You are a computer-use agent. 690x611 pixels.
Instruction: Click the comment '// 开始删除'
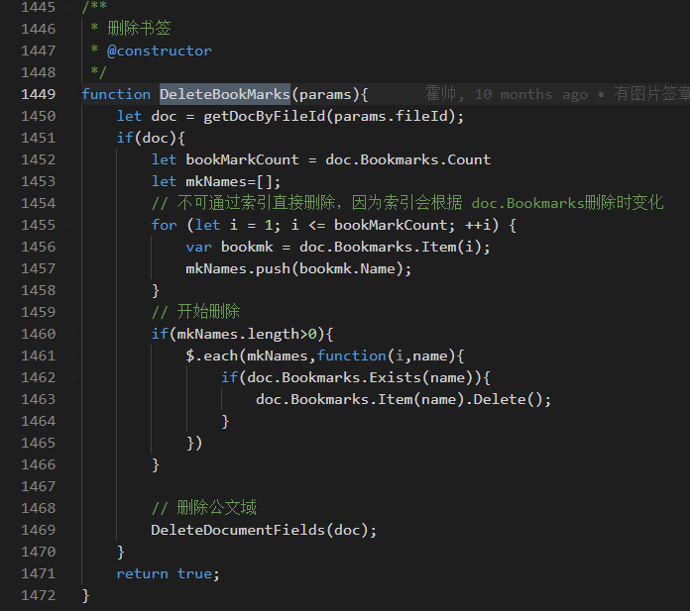195,312
